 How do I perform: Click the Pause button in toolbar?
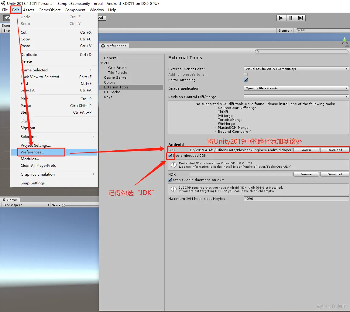point(291,18)
